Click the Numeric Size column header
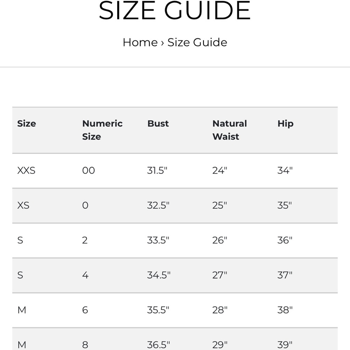Screen dimensions: 350x350 pyautogui.click(x=103, y=130)
